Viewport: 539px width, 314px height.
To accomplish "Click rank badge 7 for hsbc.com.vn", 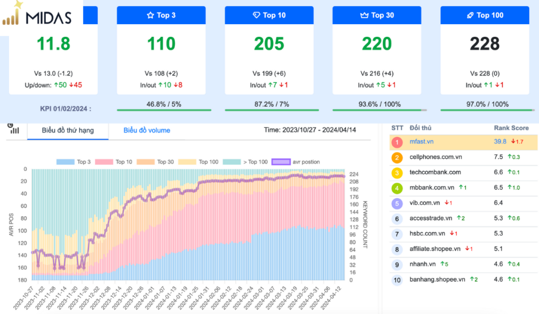I will [x=397, y=234].
